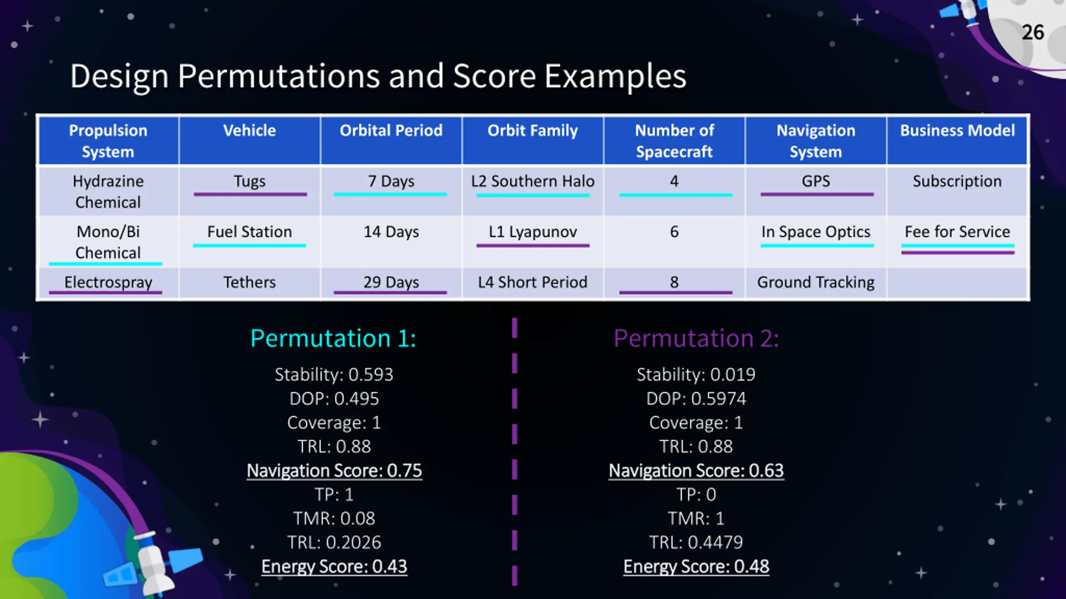1066x599 pixels.
Task: Click 'TRL: 0.2026' text
Action: click(334, 542)
